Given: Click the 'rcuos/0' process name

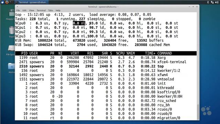Looking at the screenshot, I should coord(165,110).
